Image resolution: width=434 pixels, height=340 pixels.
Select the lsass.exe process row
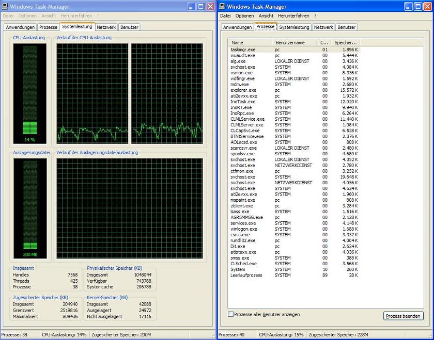coord(294,212)
